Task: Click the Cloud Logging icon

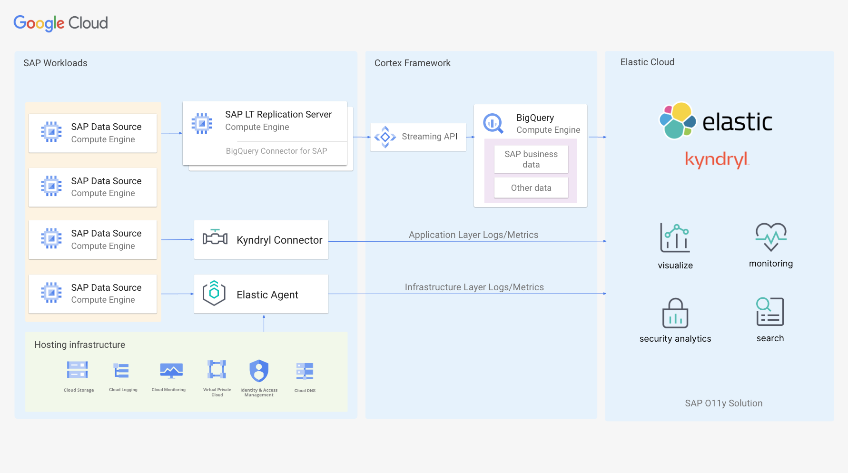Action: click(x=121, y=370)
